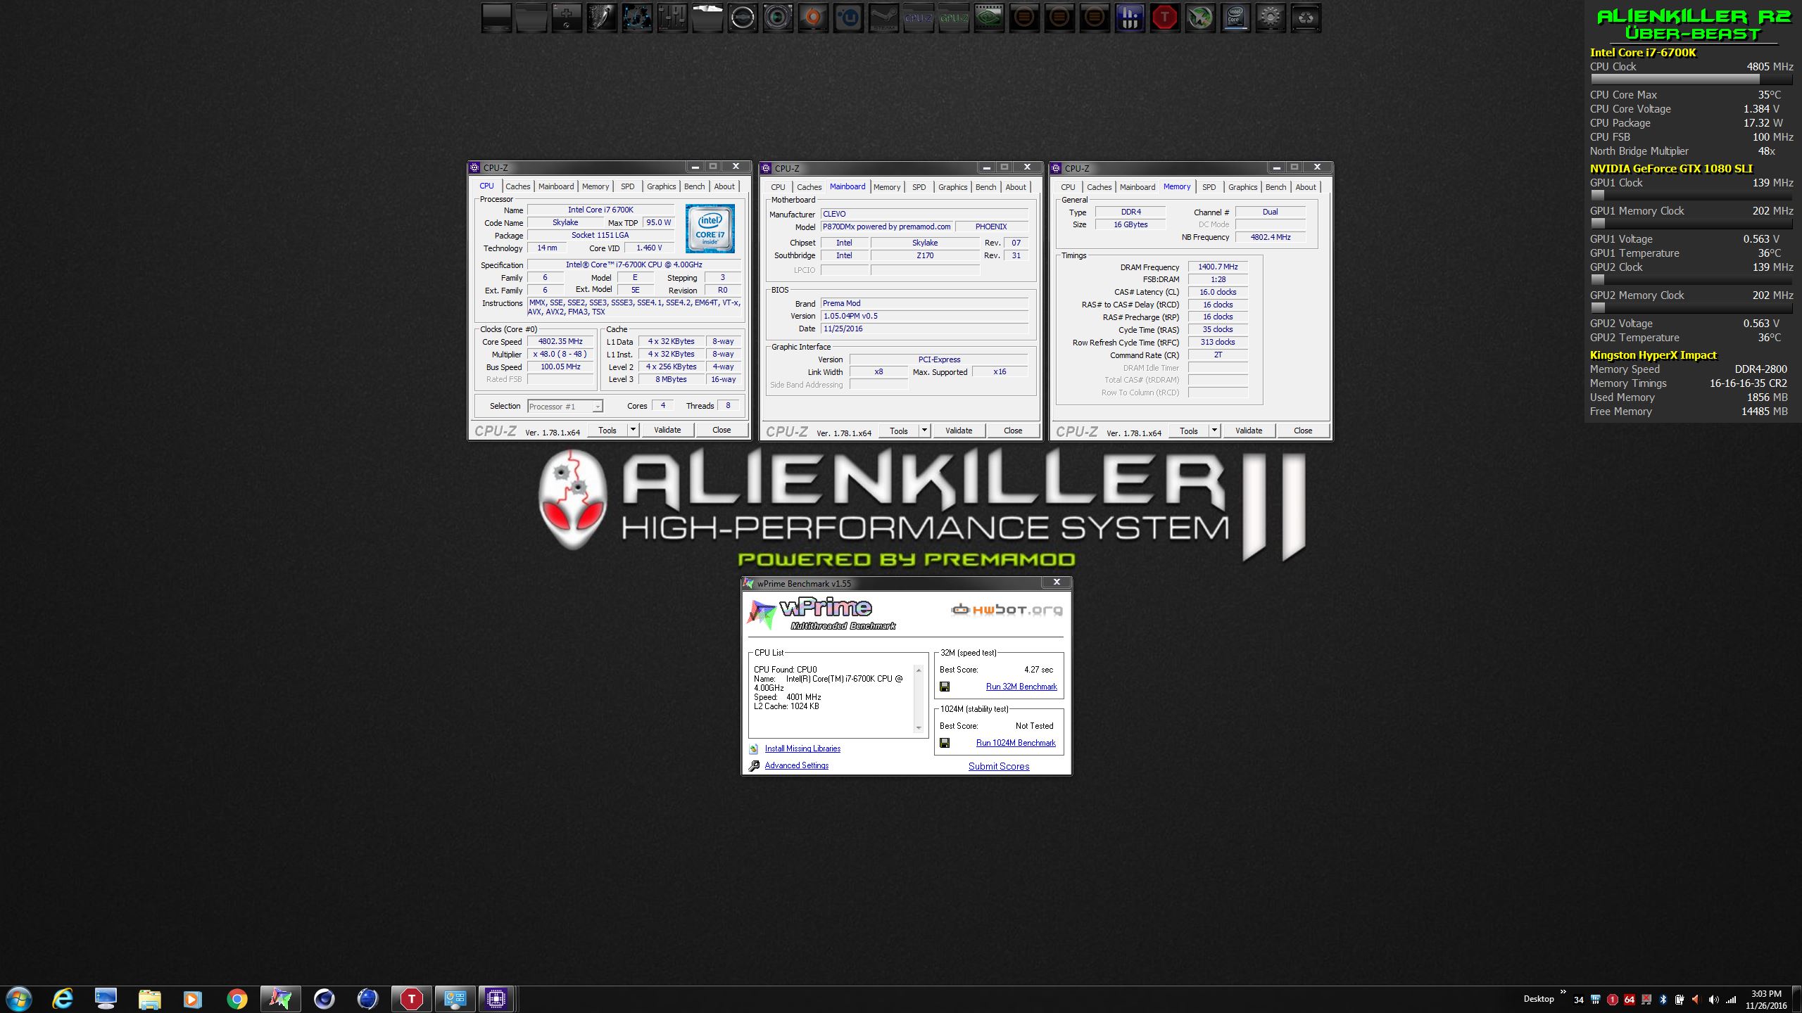Expand the taskbar Desktop toolbar chevron

1563,993
